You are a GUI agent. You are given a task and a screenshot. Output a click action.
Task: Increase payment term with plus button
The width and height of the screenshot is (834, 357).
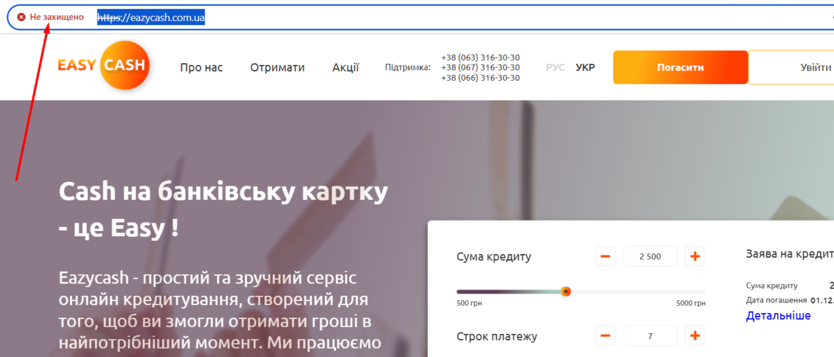point(695,336)
